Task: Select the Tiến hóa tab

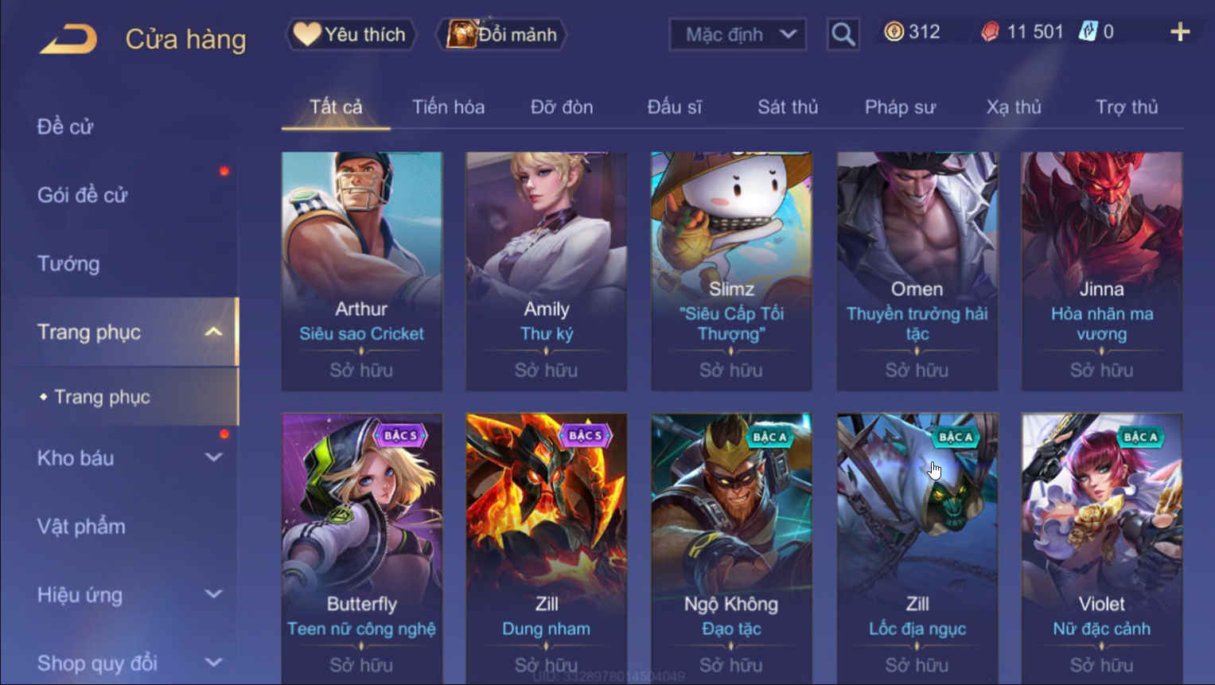Action: click(x=448, y=107)
